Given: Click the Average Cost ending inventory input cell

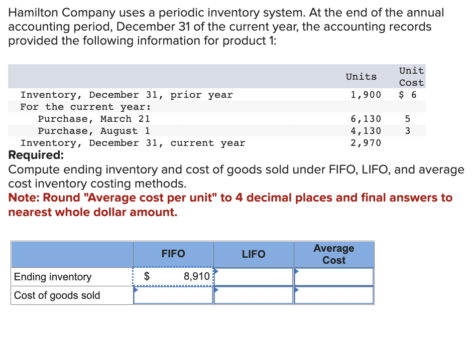Looking at the screenshot, I should [x=334, y=276].
